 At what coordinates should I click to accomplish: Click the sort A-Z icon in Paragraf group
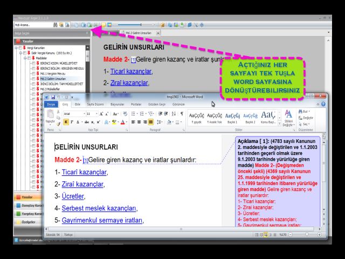(174, 114)
